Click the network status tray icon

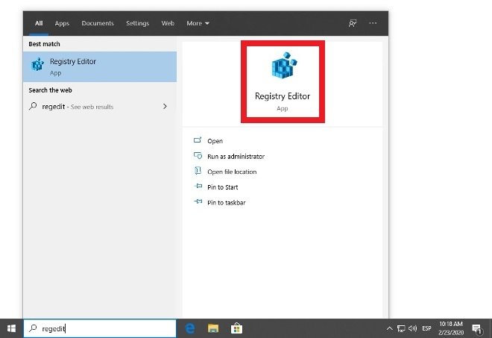[401, 328]
